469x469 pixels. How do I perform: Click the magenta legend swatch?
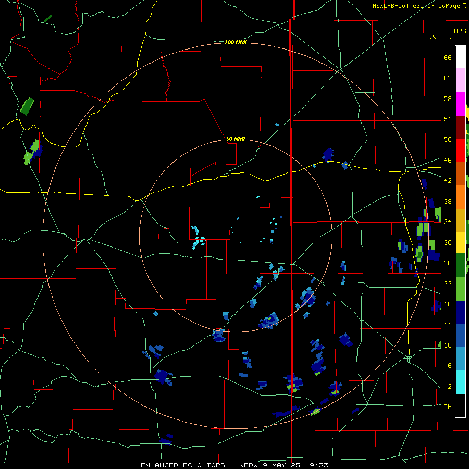460,104
